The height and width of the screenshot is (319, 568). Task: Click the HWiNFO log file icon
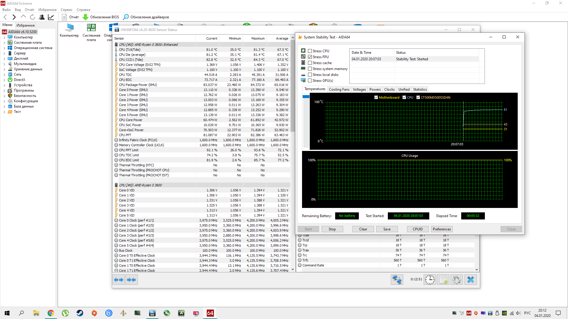[443, 279]
